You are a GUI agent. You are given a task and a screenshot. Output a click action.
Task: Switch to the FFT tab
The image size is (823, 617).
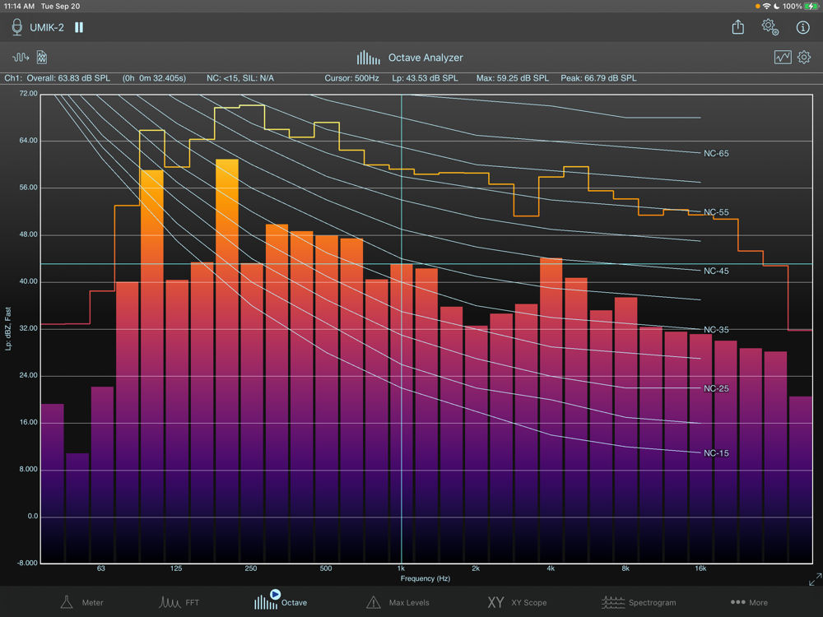(179, 602)
